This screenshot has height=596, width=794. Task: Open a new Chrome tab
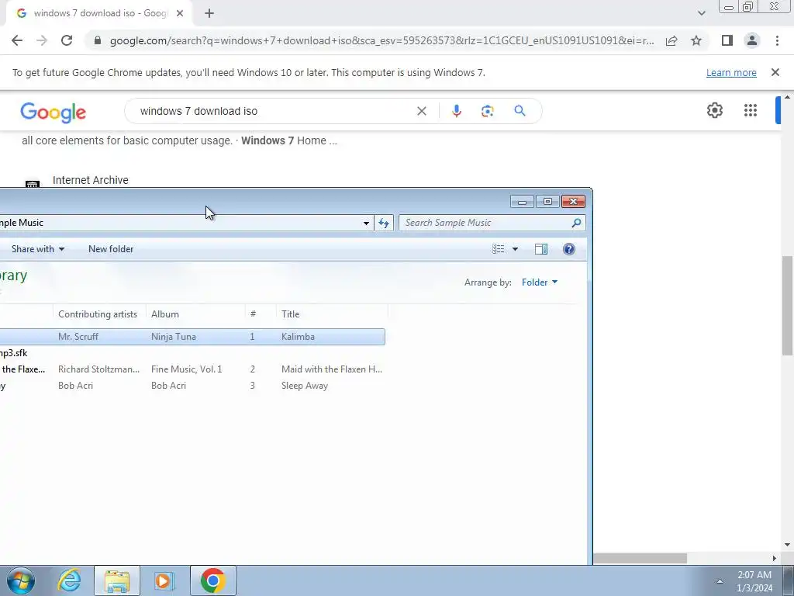[209, 14]
